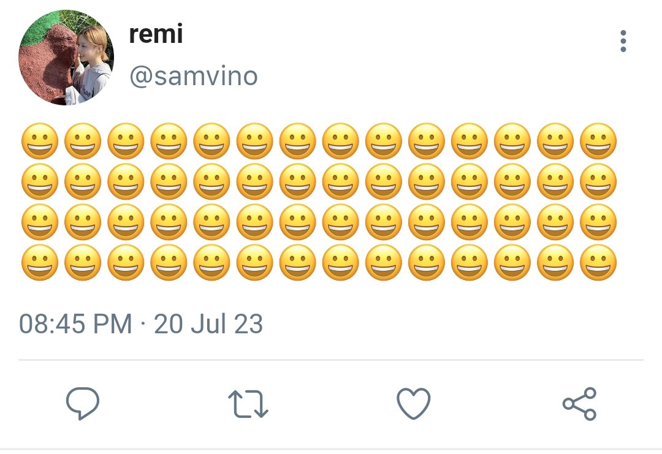
Task: Open the profile via display name remi
Action: pyautogui.click(x=156, y=34)
